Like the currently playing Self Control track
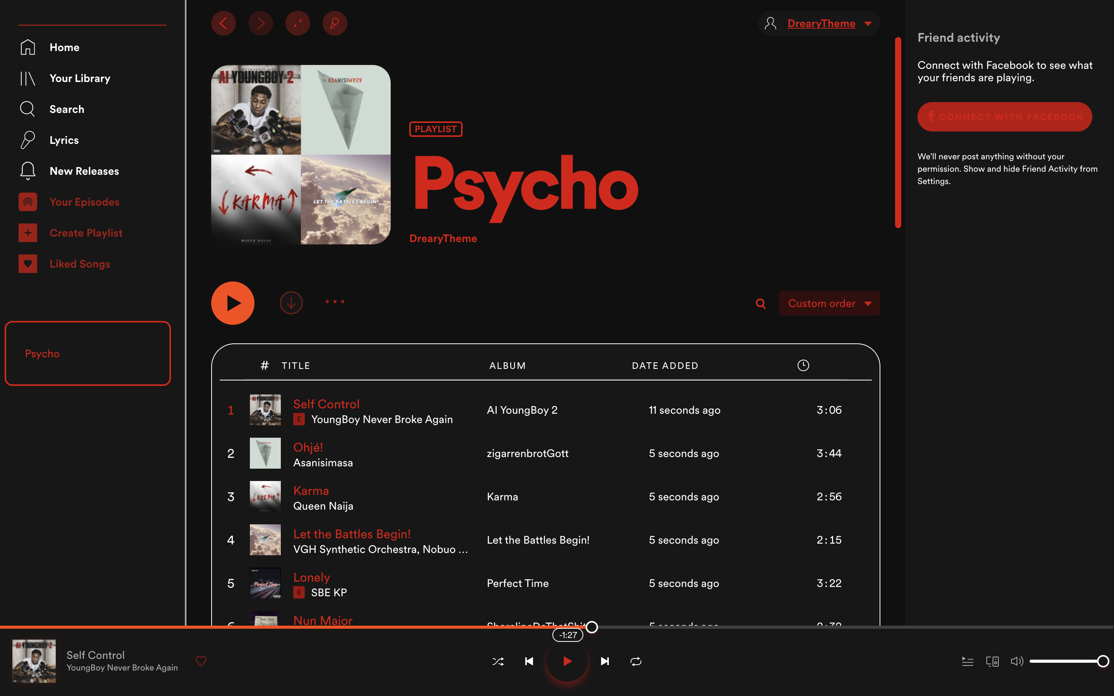The image size is (1114, 696). tap(201, 661)
